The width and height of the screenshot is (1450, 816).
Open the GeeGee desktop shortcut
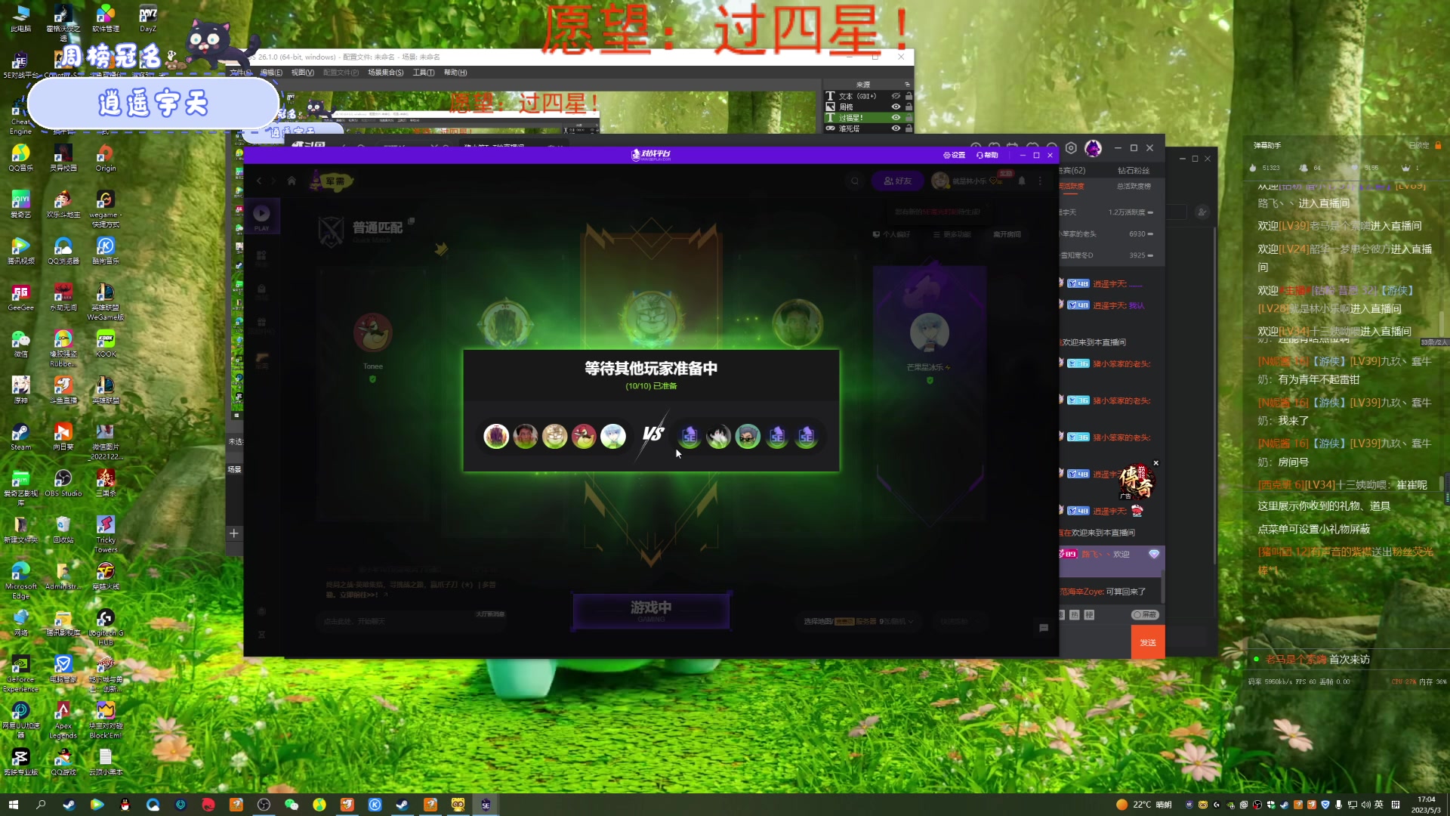pyautogui.click(x=20, y=298)
